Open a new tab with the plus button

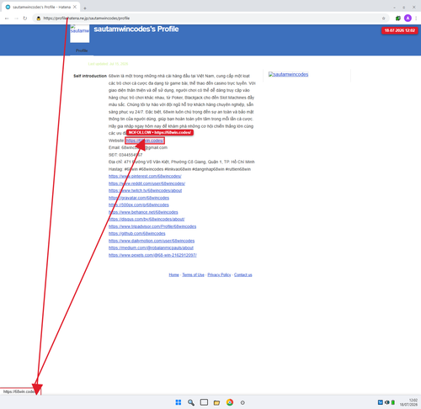[85, 8]
